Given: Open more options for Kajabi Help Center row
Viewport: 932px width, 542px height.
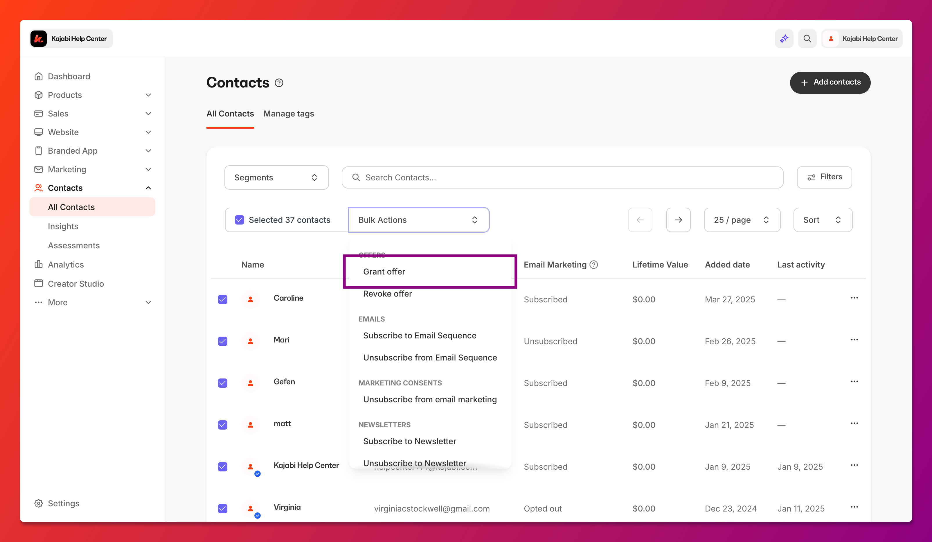Looking at the screenshot, I should pos(854,465).
